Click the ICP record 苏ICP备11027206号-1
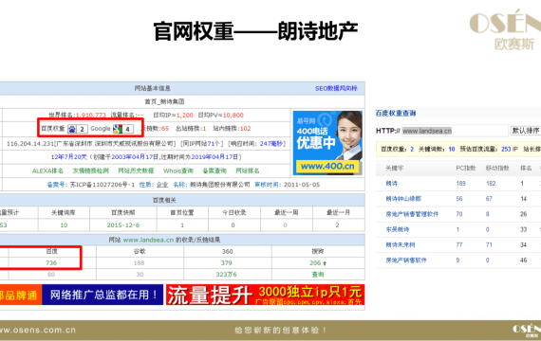Viewport: 541px width, 341px height. tap(103, 185)
